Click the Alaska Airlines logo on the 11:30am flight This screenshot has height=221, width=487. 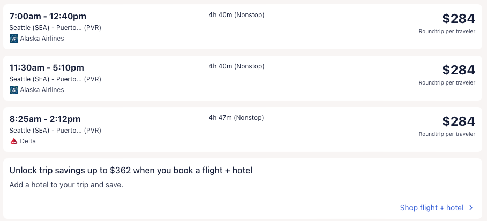click(x=14, y=90)
